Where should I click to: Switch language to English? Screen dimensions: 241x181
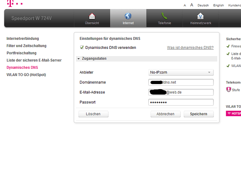click(x=219, y=5)
